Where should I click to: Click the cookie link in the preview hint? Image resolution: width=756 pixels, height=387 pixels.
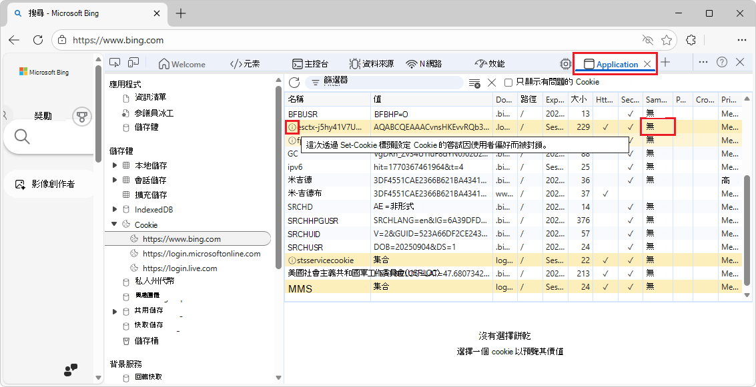point(501,351)
